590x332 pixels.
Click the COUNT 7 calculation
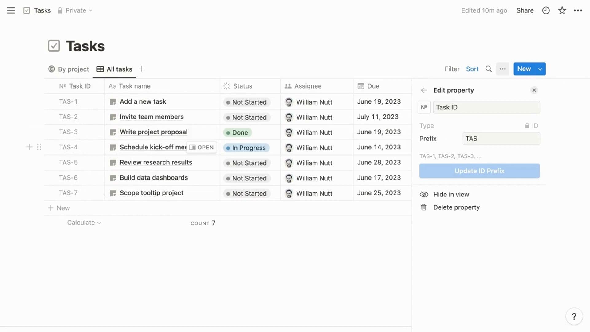203,223
